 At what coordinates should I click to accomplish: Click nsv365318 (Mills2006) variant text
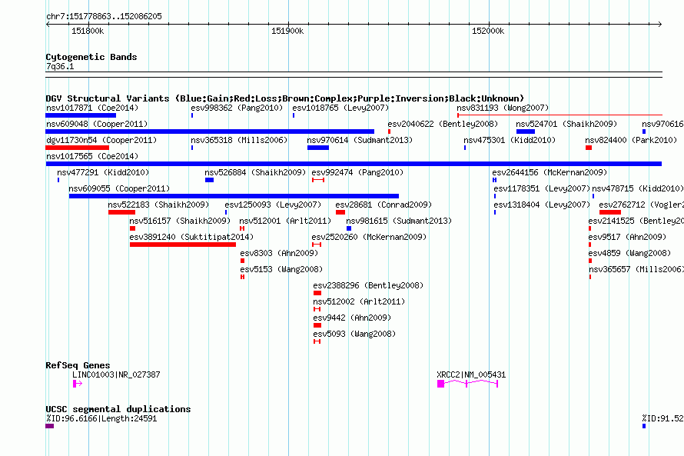click(239, 140)
